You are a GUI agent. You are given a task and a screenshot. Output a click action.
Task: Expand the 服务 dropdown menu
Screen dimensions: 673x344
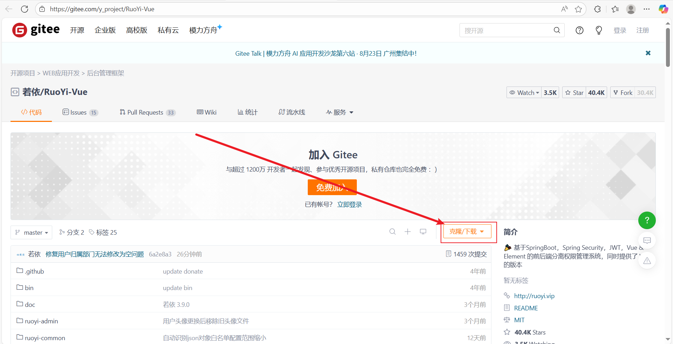pyautogui.click(x=340, y=112)
